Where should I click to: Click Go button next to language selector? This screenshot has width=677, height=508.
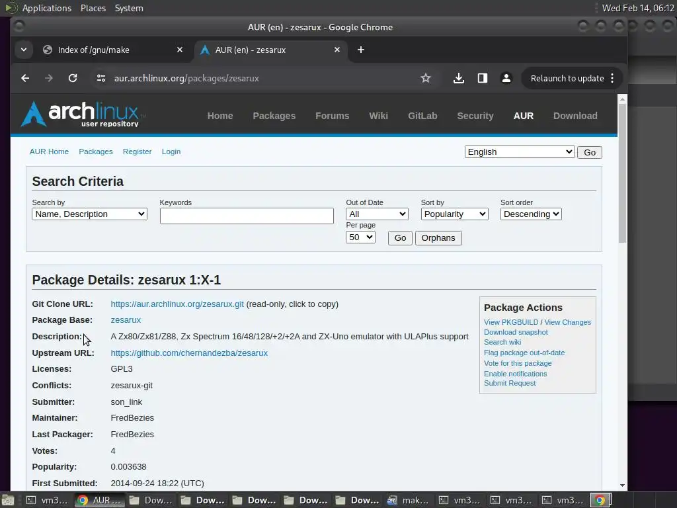pos(590,153)
